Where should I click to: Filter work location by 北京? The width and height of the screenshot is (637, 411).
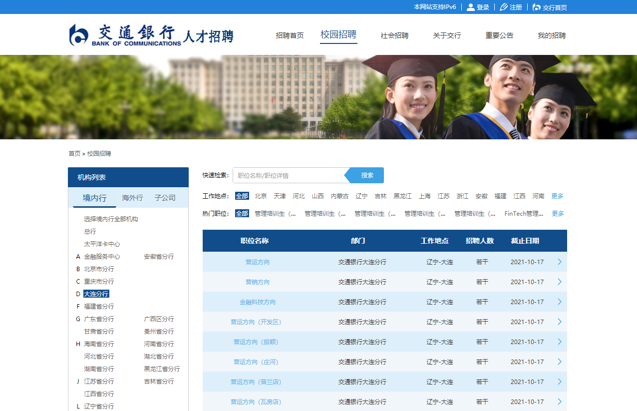(x=261, y=196)
